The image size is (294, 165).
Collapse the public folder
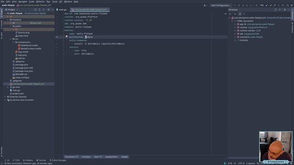pyautogui.click(x=11, y=26)
